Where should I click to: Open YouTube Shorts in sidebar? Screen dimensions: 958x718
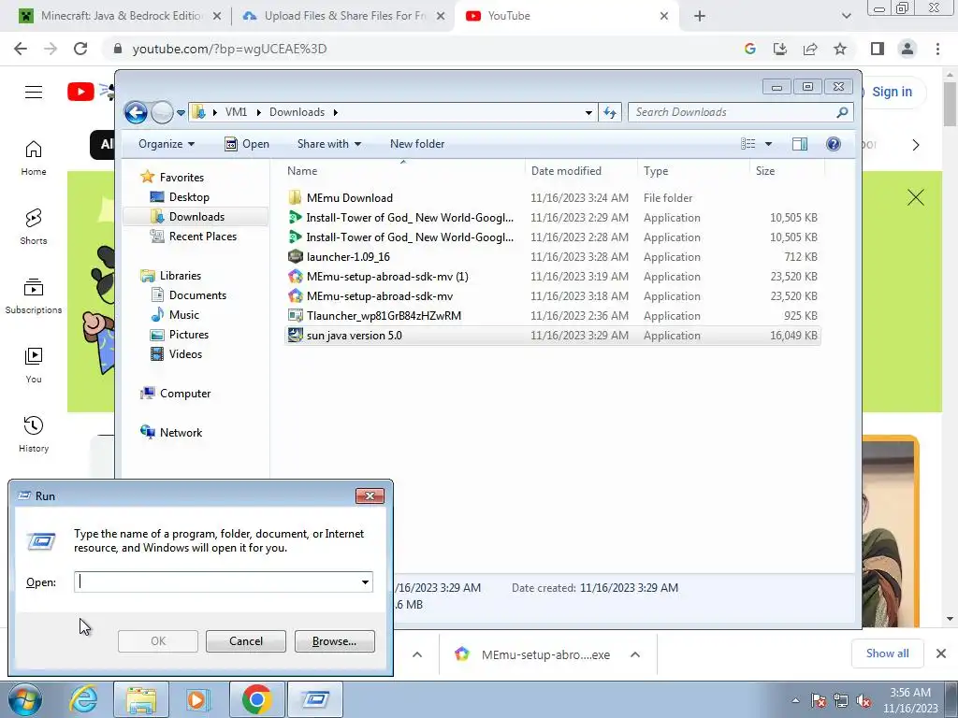tap(34, 226)
